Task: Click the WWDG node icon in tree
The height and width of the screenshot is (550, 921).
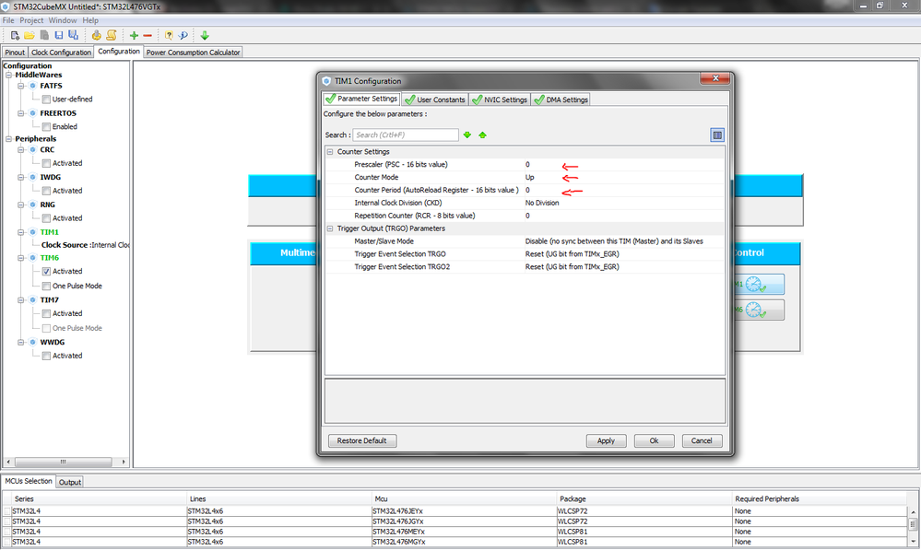Action: [x=33, y=342]
